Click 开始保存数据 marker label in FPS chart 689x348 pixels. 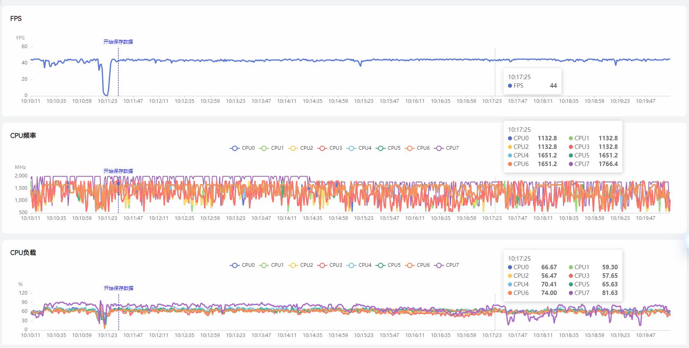click(118, 42)
